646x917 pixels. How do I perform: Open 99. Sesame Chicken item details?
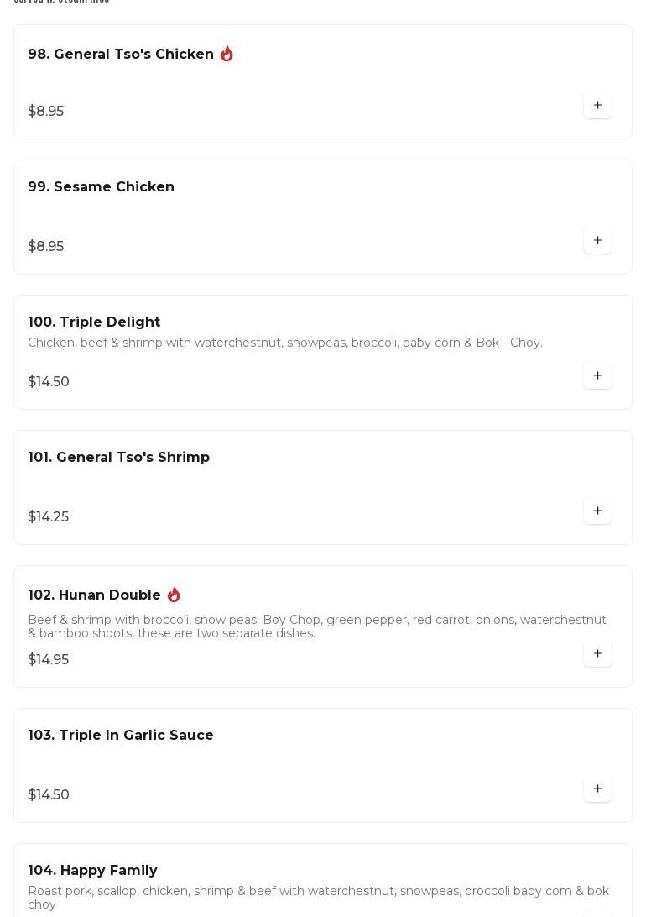coord(101,187)
